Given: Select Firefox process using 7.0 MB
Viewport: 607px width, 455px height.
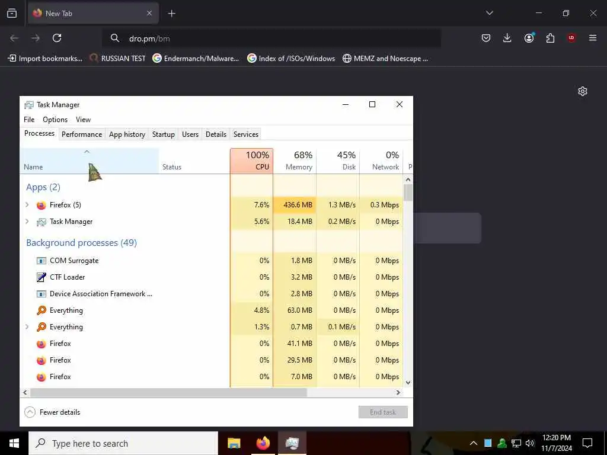Looking at the screenshot, I should pyautogui.click(x=211, y=377).
